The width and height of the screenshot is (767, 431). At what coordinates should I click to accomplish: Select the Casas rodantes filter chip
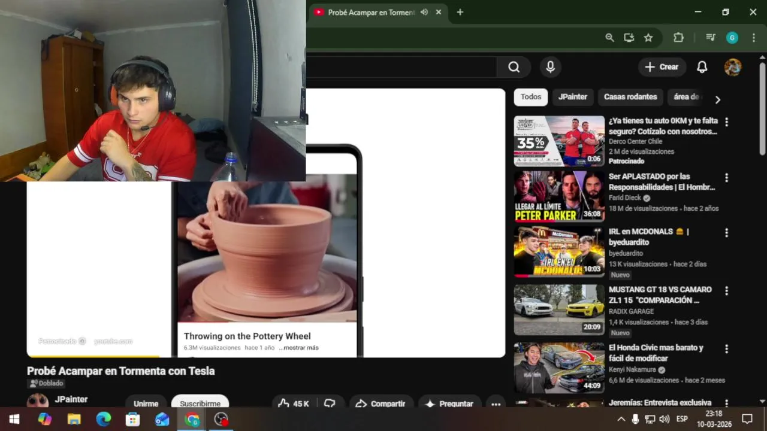(x=630, y=97)
